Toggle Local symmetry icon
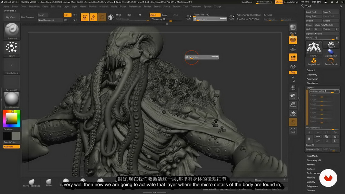 pos(293,57)
